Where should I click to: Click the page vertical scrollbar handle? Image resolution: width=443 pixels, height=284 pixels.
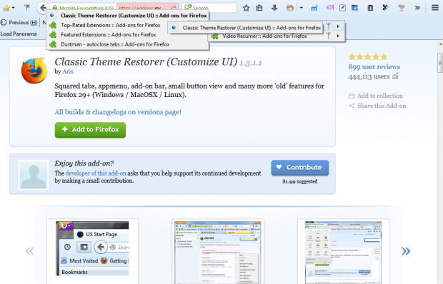pyautogui.click(x=440, y=64)
